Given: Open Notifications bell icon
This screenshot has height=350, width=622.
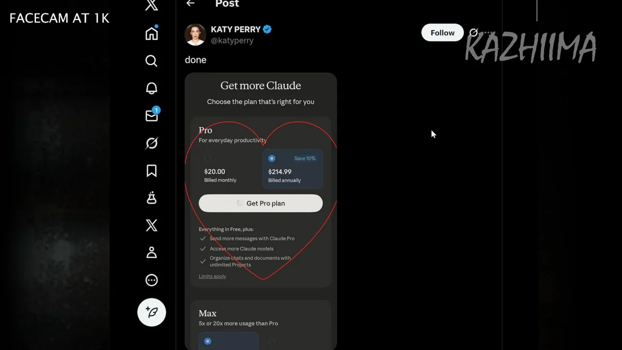Looking at the screenshot, I should pos(152,88).
